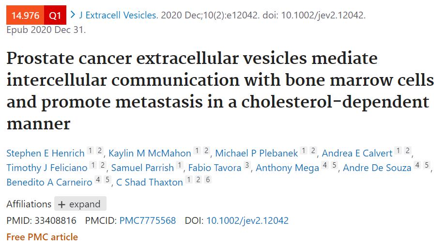The height and width of the screenshot is (249, 445).
Task: Open author Stephen E Henrich
Action: pos(46,153)
